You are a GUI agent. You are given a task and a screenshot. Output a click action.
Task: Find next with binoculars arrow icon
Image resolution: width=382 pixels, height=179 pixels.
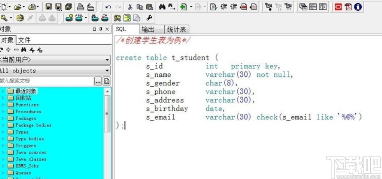pos(172,7)
